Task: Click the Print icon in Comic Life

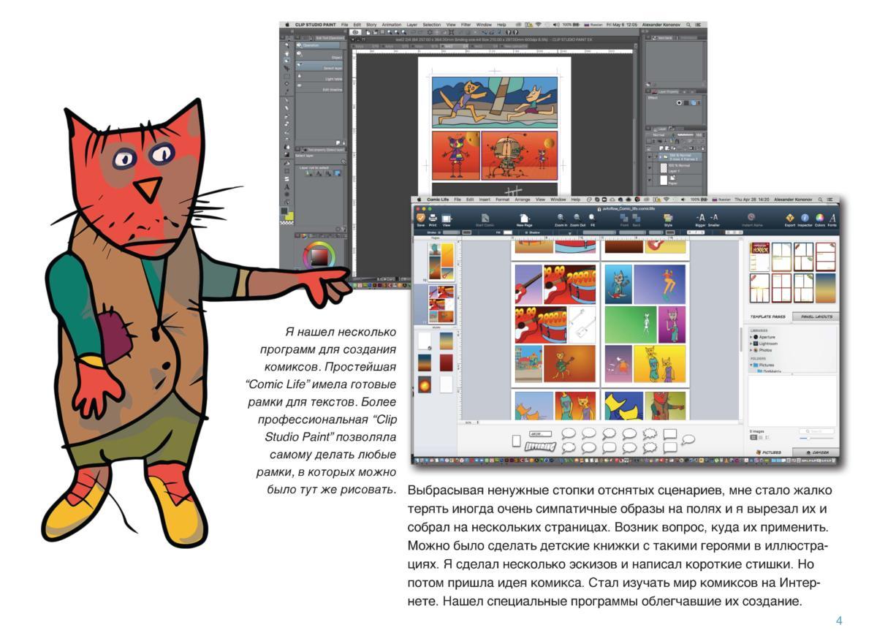Action: (433, 218)
